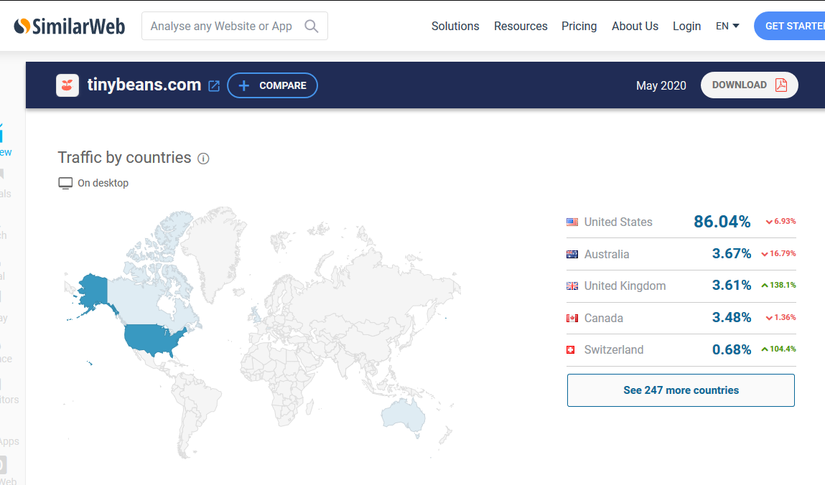Click the 1.36% decrease indicator
Screen dimensions: 825x485
click(780, 317)
